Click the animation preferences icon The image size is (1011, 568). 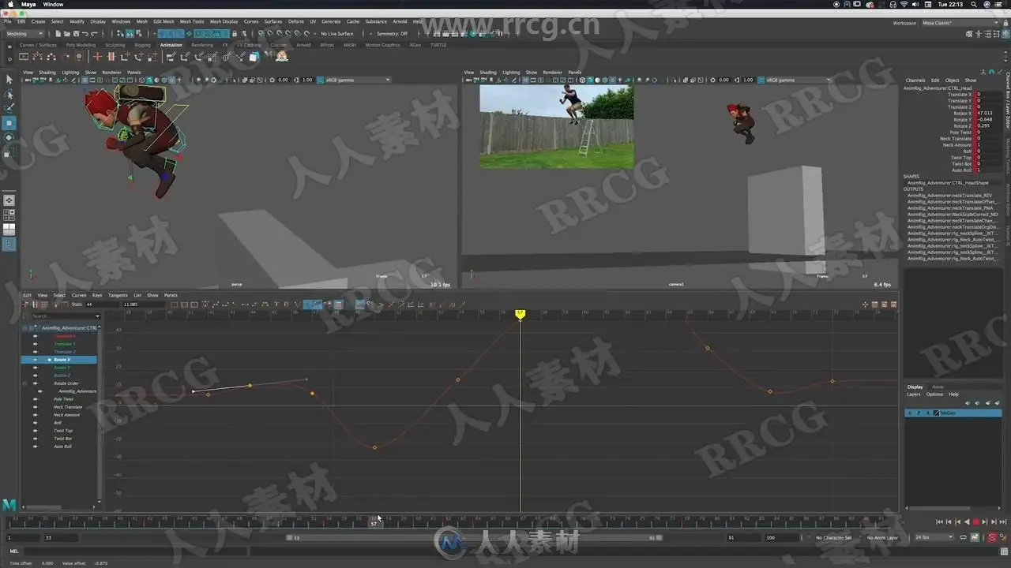click(x=1003, y=537)
